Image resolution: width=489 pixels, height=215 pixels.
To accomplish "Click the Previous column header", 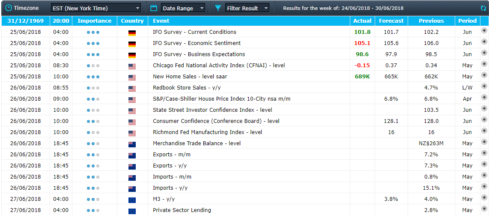I will pyautogui.click(x=431, y=21).
